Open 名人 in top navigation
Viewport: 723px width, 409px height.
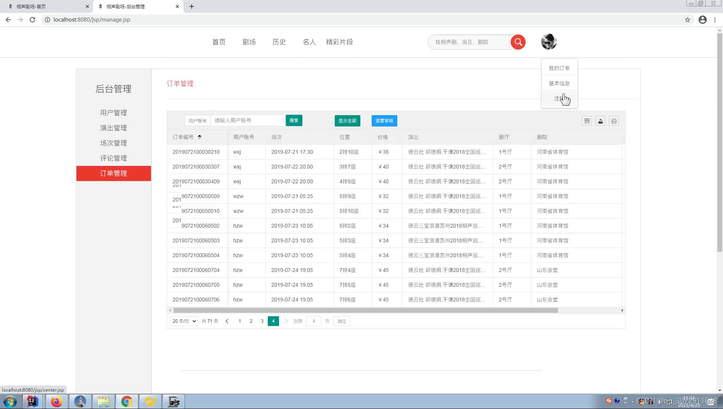[309, 42]
